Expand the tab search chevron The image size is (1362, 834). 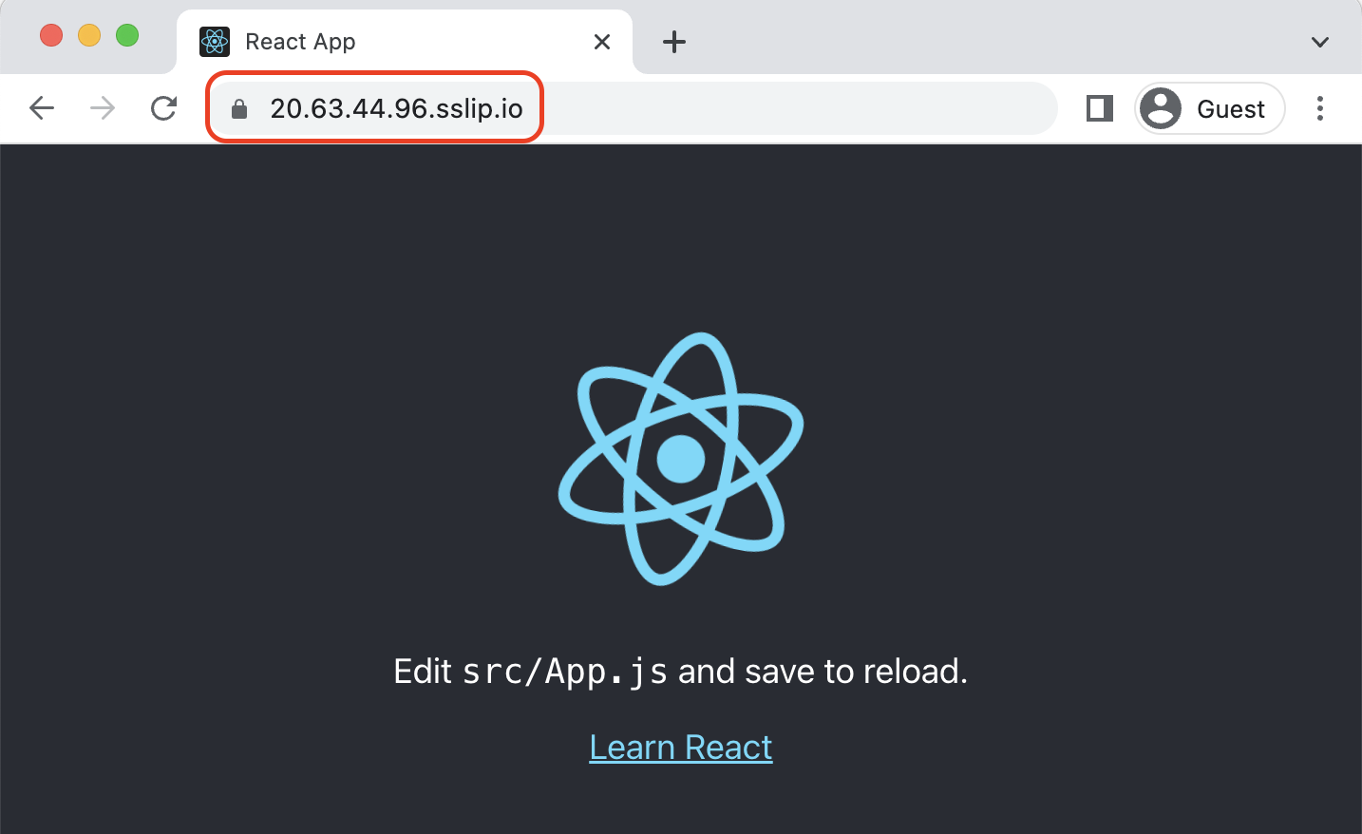(1320, 42)
